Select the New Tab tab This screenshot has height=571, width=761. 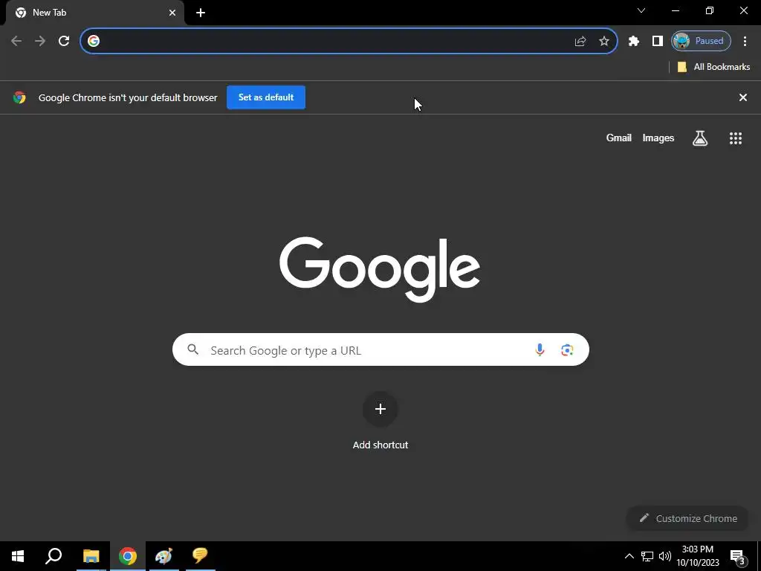click(x=95, y=13)
